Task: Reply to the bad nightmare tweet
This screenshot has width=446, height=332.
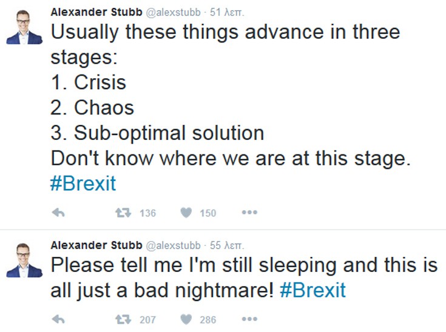Action: point(59,319)
